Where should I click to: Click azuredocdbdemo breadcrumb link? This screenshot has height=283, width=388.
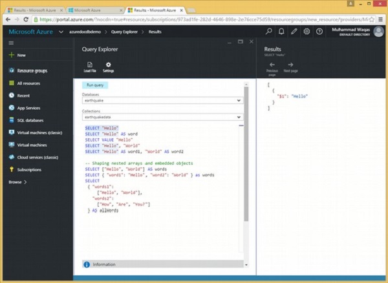(85, 31)
